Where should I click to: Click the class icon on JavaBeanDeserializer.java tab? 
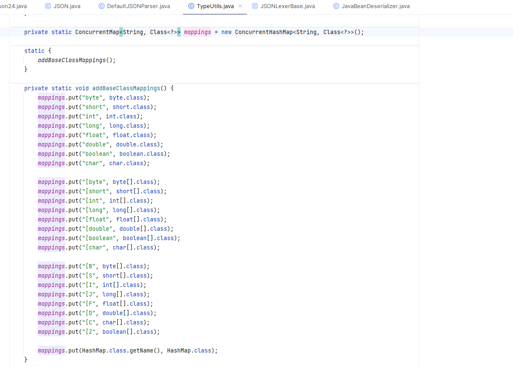(x=336, y=6)
